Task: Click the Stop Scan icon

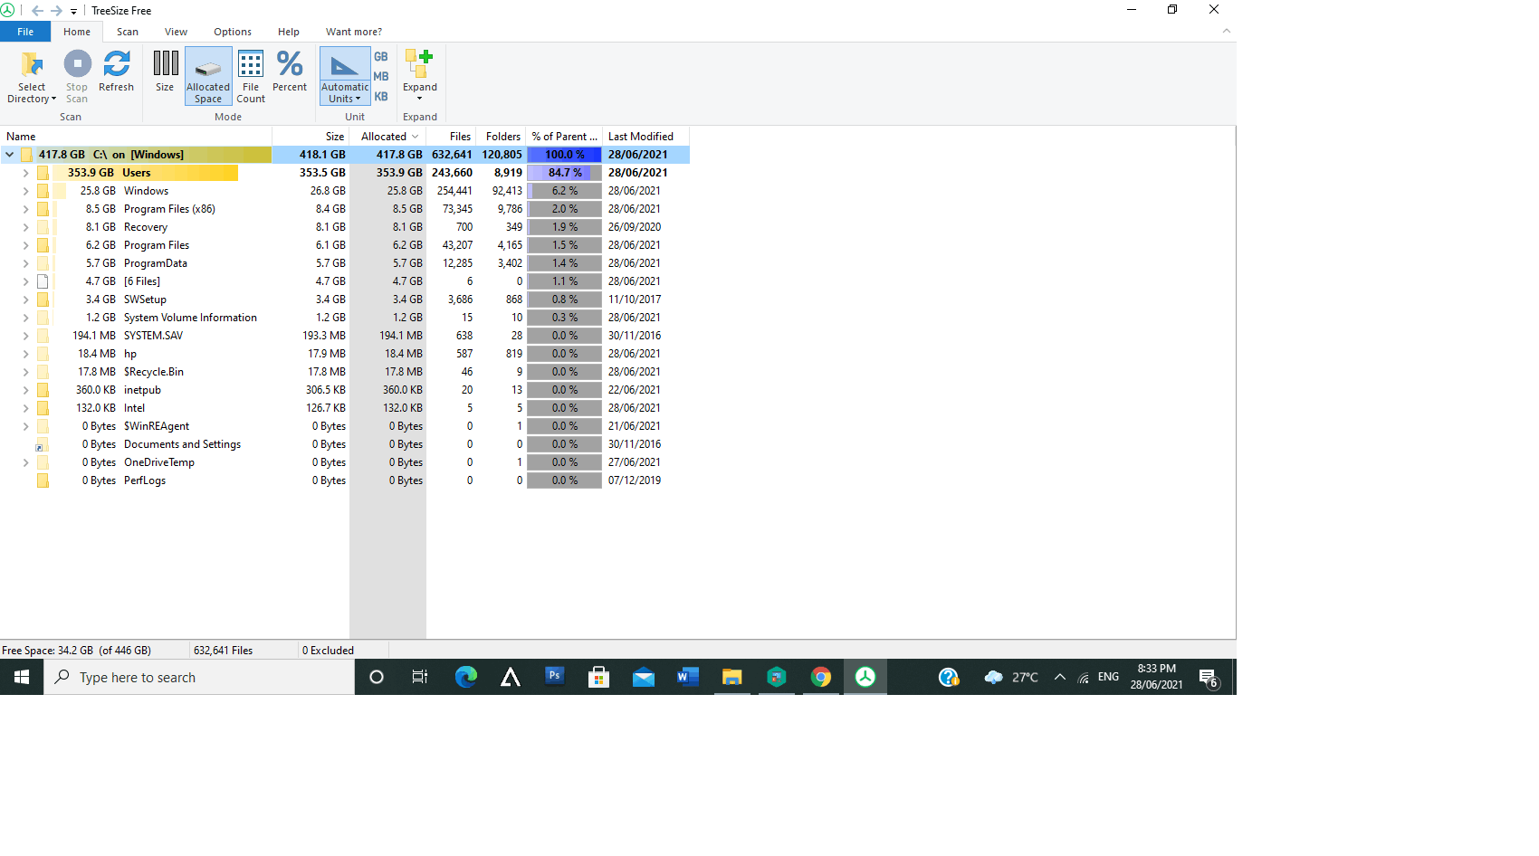Action: [77, 63]
